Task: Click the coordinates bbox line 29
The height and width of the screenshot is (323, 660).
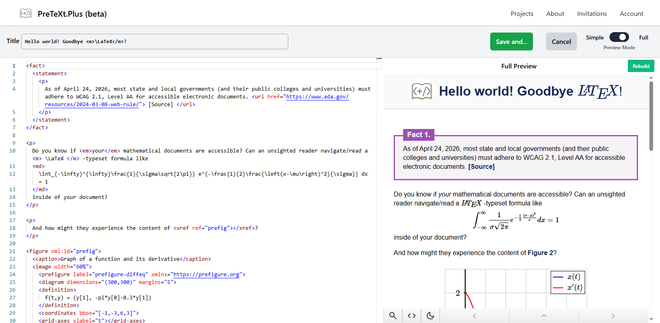Action: (89, 313)
